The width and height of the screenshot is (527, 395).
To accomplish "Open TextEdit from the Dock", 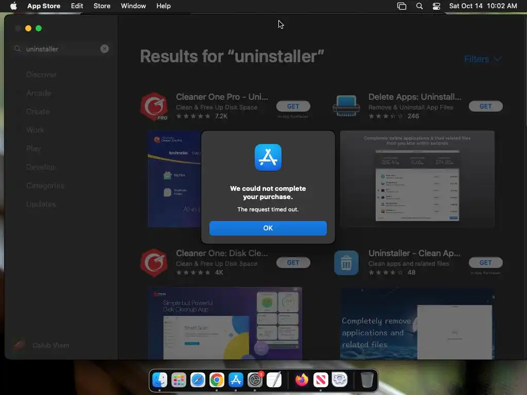I will [x=274, y=380].
